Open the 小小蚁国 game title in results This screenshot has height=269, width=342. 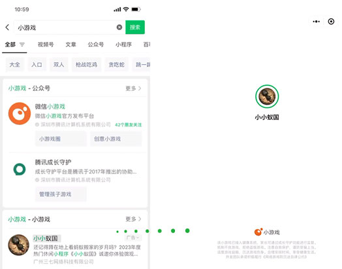(46, 238)
